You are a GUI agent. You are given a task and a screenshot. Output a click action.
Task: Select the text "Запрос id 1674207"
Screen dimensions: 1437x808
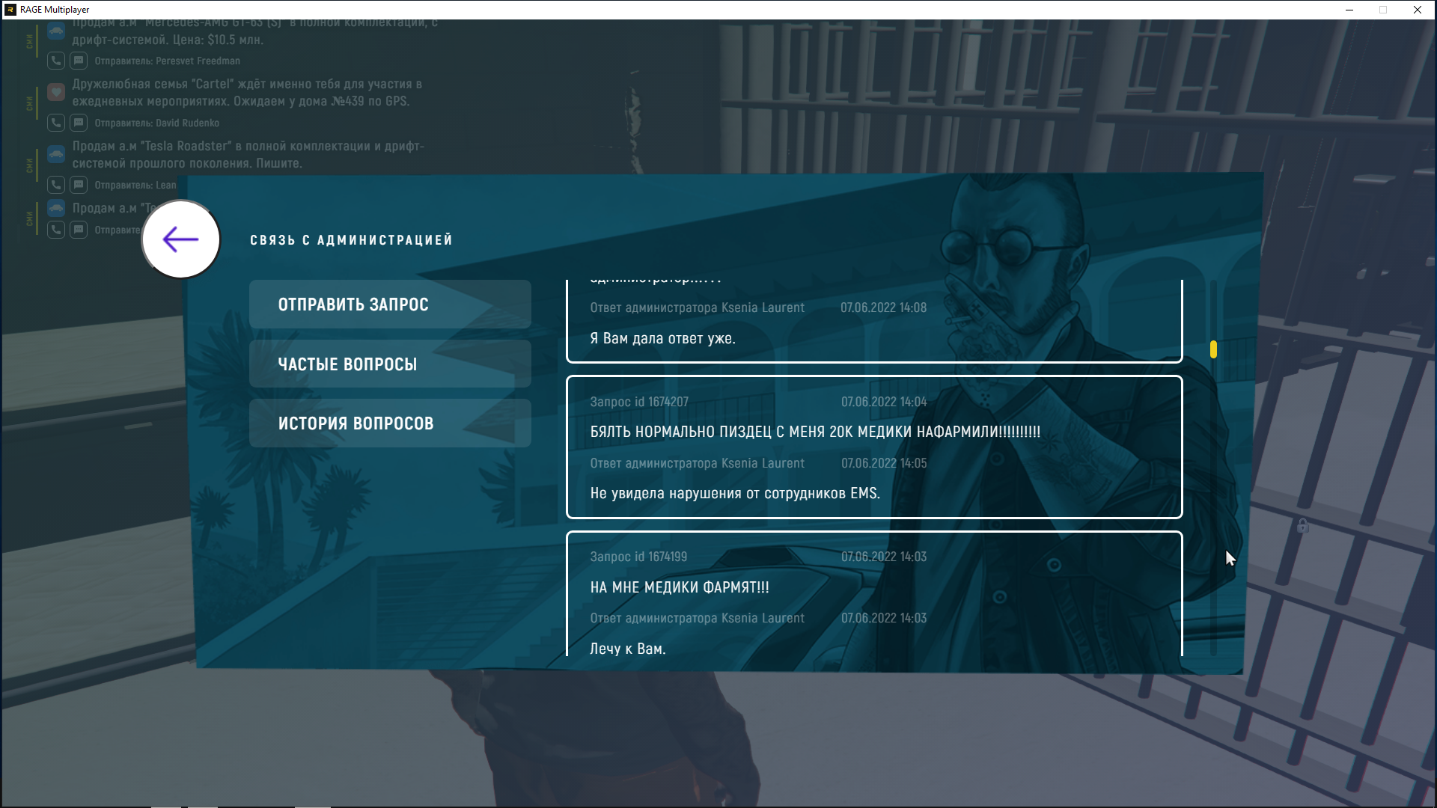coord(639,402)
